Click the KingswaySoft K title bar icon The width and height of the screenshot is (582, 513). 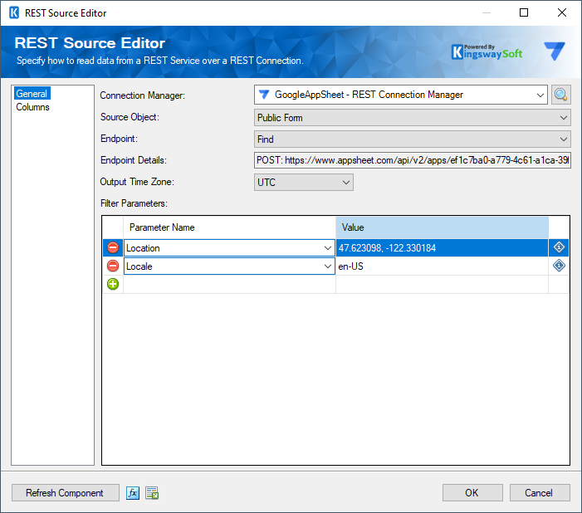pyautogui.click(x=14, y=13)
